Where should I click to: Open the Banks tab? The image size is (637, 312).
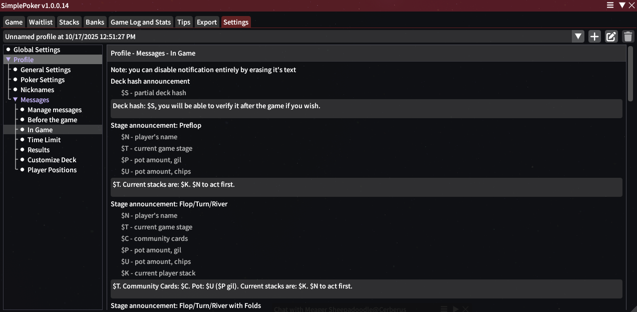(95, 22)
